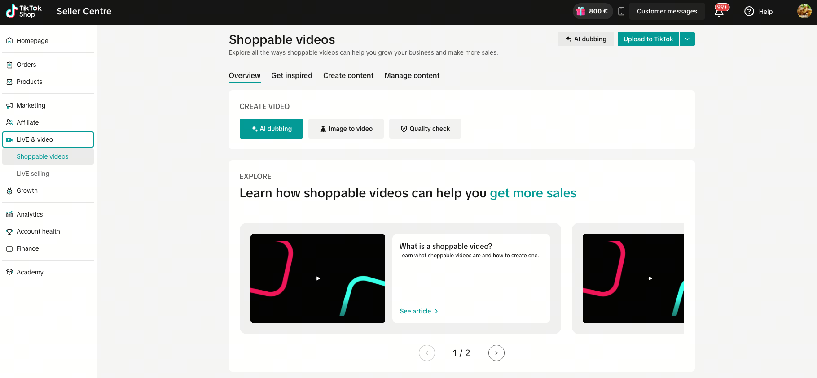Click the Image to video button

click(x=346, y=129)
